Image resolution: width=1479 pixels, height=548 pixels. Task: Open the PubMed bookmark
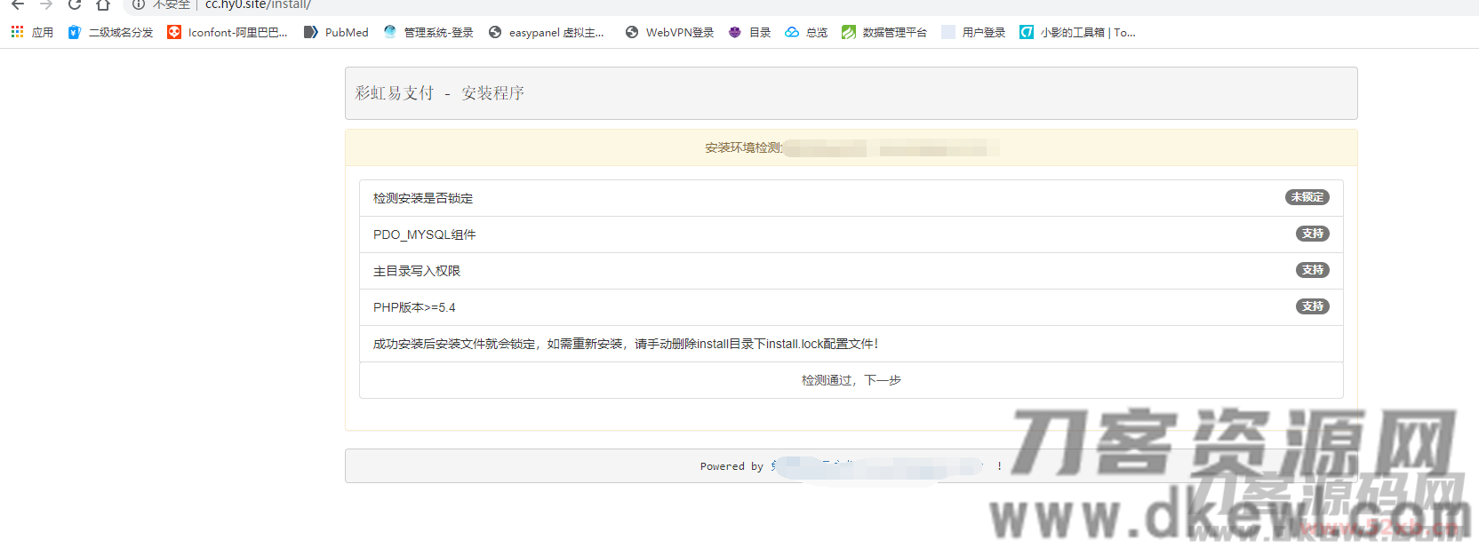pos(336,32)
